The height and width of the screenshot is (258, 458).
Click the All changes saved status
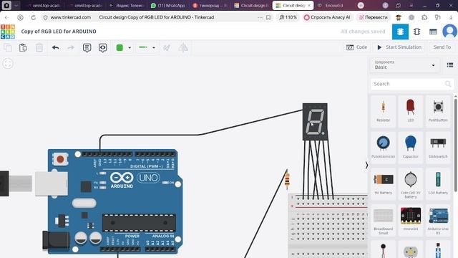pyautogui.click(x=363, y=32)
